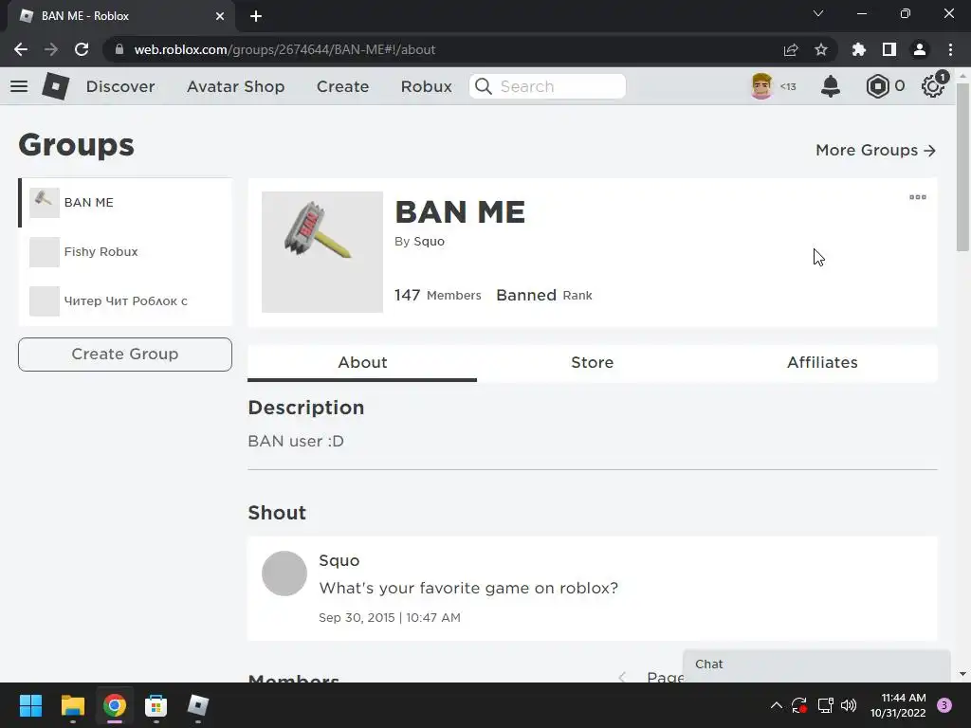Open the Chrome extensions puzzle icon
Image resolution: width=971 pixels, height=728 pixels.
(859, 49)
